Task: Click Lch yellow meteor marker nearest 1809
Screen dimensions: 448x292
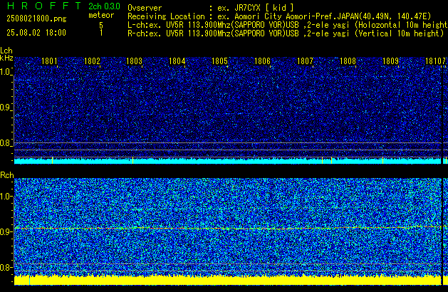Action: click(x=382, y=160)
